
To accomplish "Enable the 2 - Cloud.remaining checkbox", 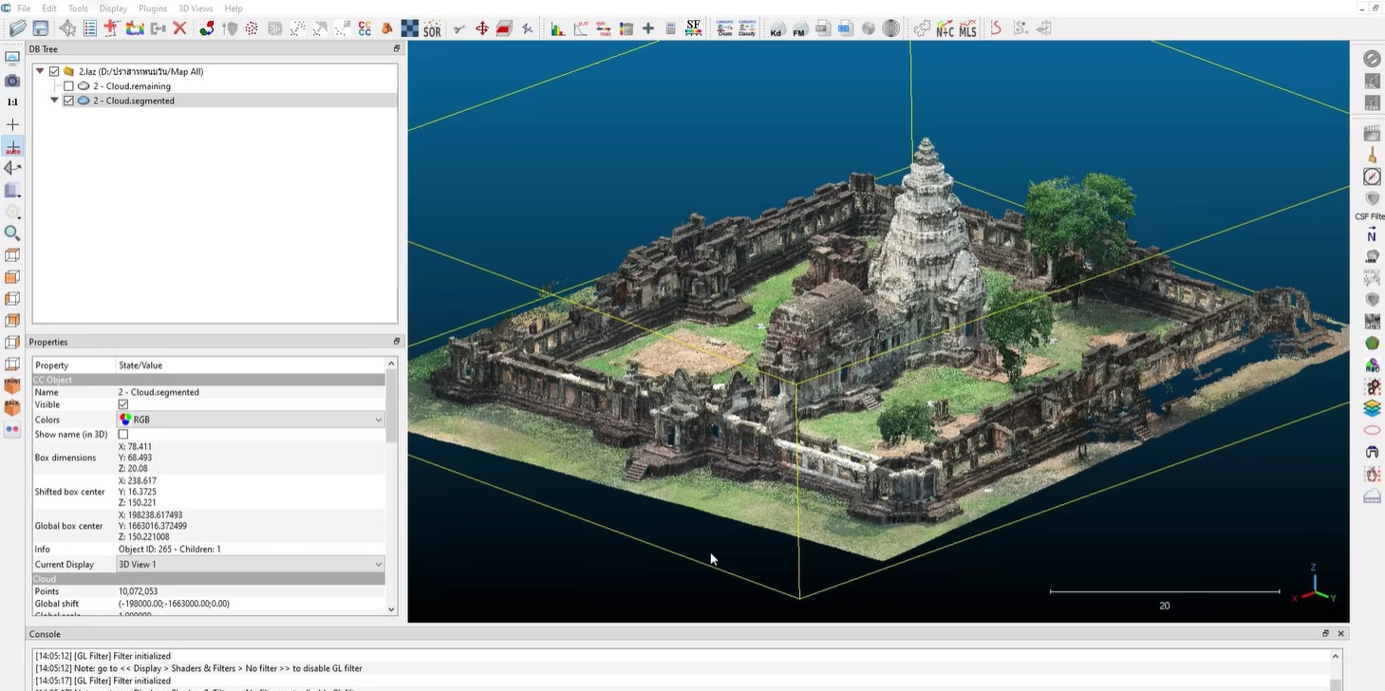I will coord(68,86).
